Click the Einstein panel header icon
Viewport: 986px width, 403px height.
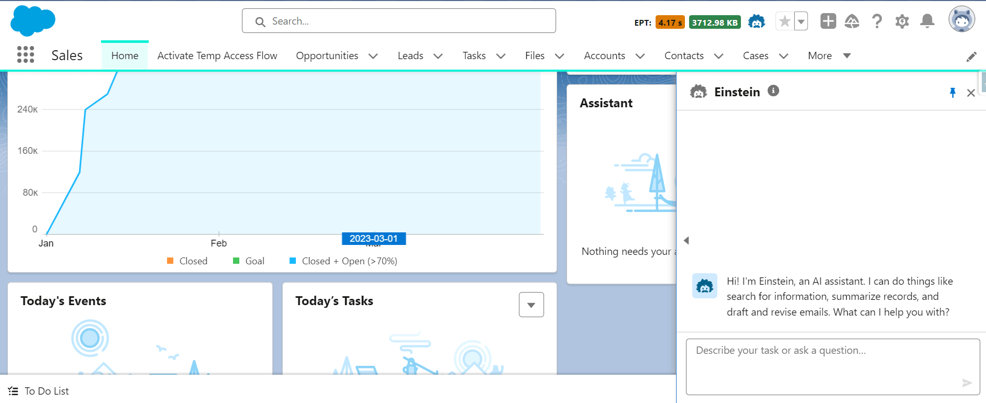pyautogui.click(x=699, y=92)
